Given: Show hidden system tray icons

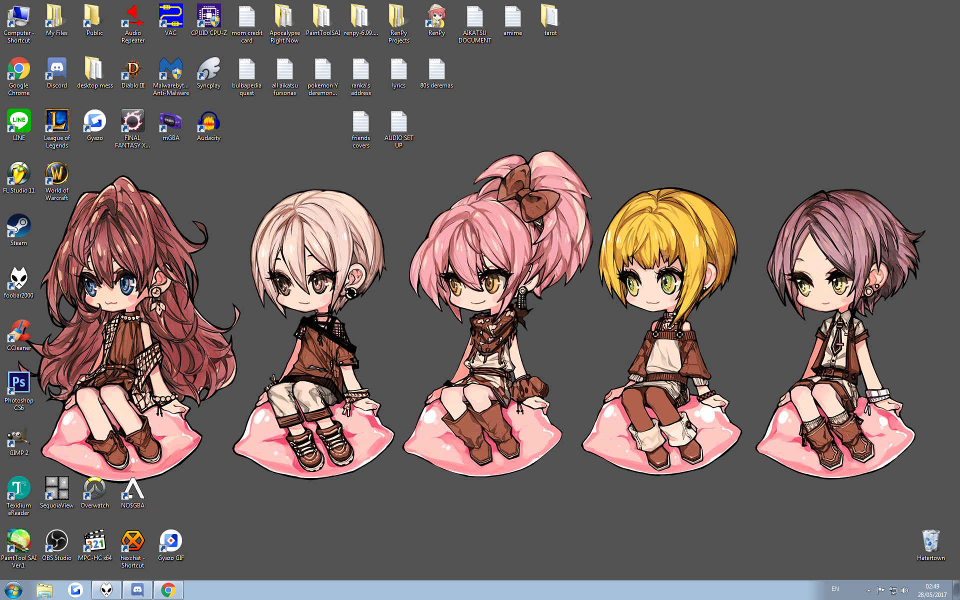Looking at the screenshot, I should pyautogui.click(x=868, y=590).
